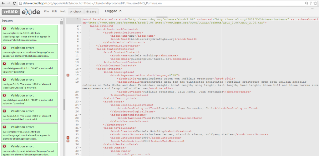Fold the Representation element at line 17
Screen dimensions: 319x156
coord(80,75)
